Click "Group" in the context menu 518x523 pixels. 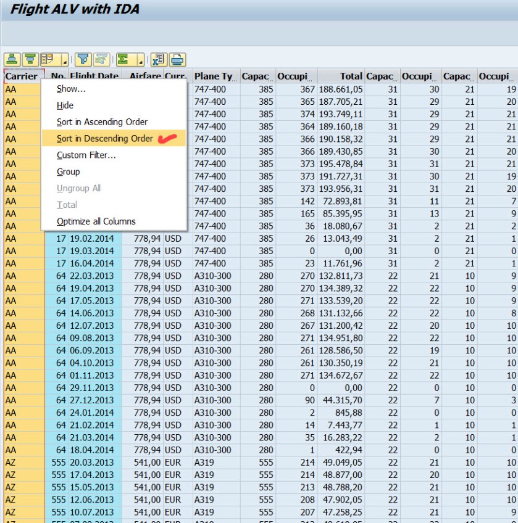(68, 172)
